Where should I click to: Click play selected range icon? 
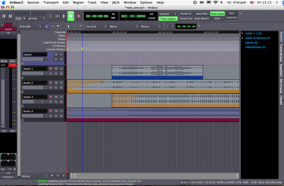tap(57, 16)
